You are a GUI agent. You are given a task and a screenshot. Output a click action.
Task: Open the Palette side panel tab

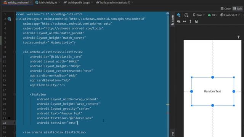(x=173, y=20)
